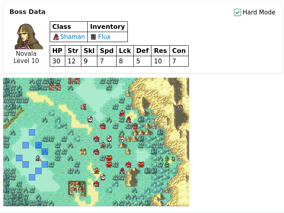The width and height of the screenshot is (284, 213).
Task: Click the 'Inventory' table header
Action: [108, 26]
